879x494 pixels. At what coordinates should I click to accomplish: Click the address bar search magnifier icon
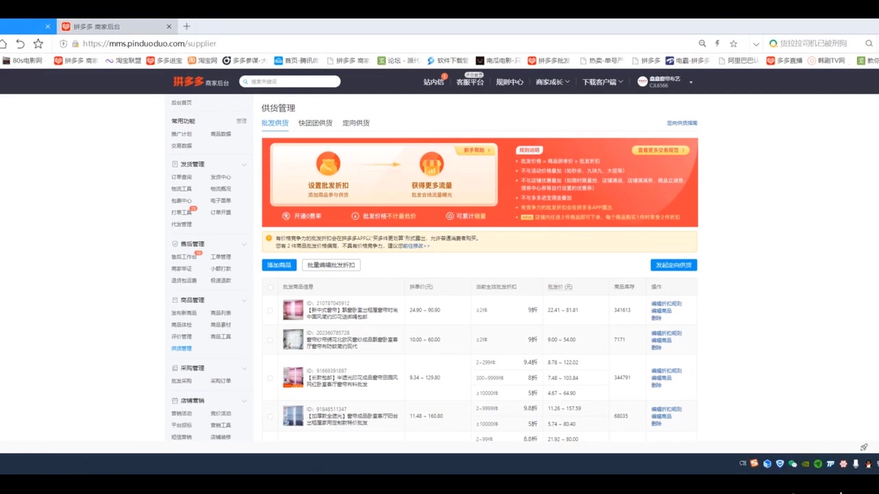(x=702, y=43)
